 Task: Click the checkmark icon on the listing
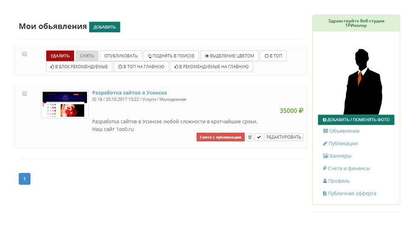click(259, 137)
